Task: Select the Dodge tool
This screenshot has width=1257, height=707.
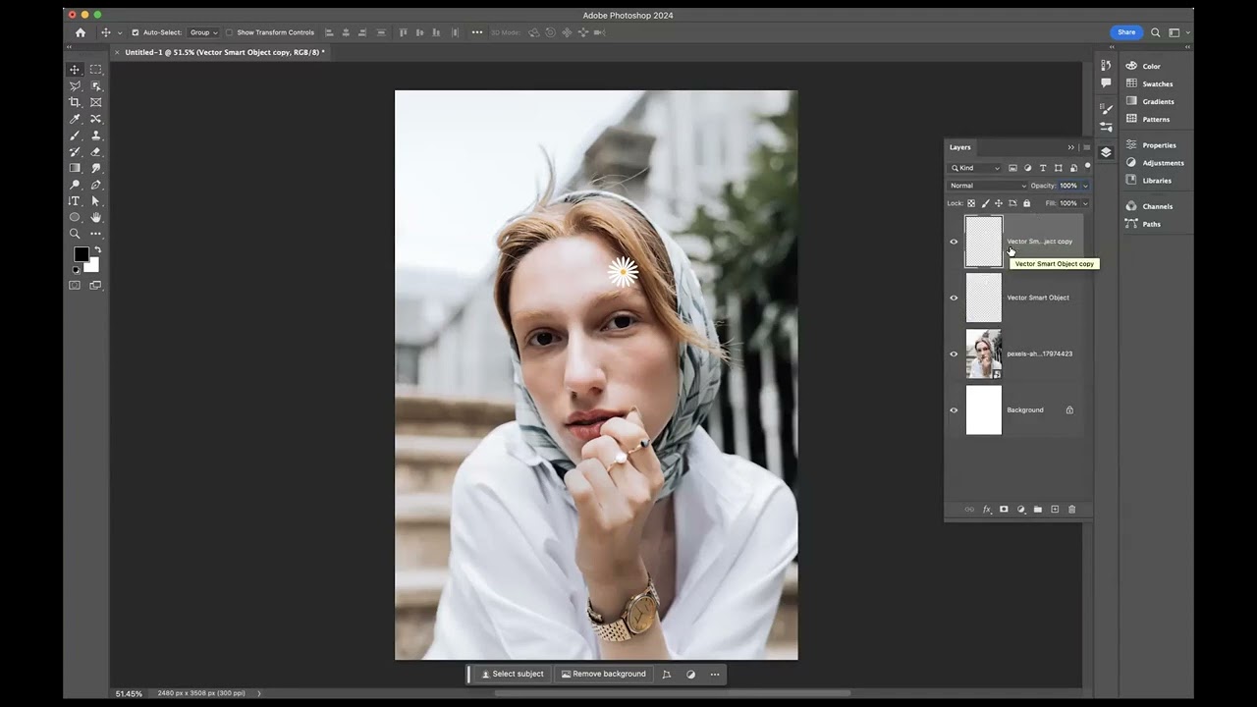Action: [x=75, y=185]
